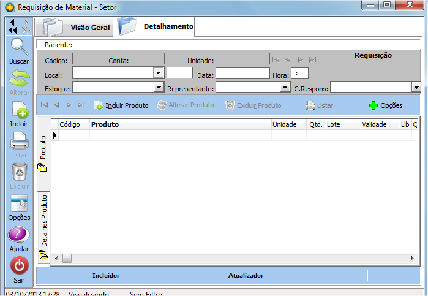Viewport: 428px width, 296px height.
Task: Open the Opções sidebar icon
Action: (x=19, y=204)
